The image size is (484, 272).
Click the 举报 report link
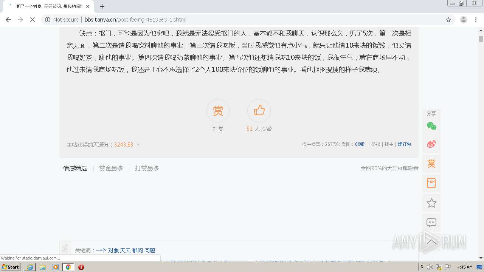[376, 144]
